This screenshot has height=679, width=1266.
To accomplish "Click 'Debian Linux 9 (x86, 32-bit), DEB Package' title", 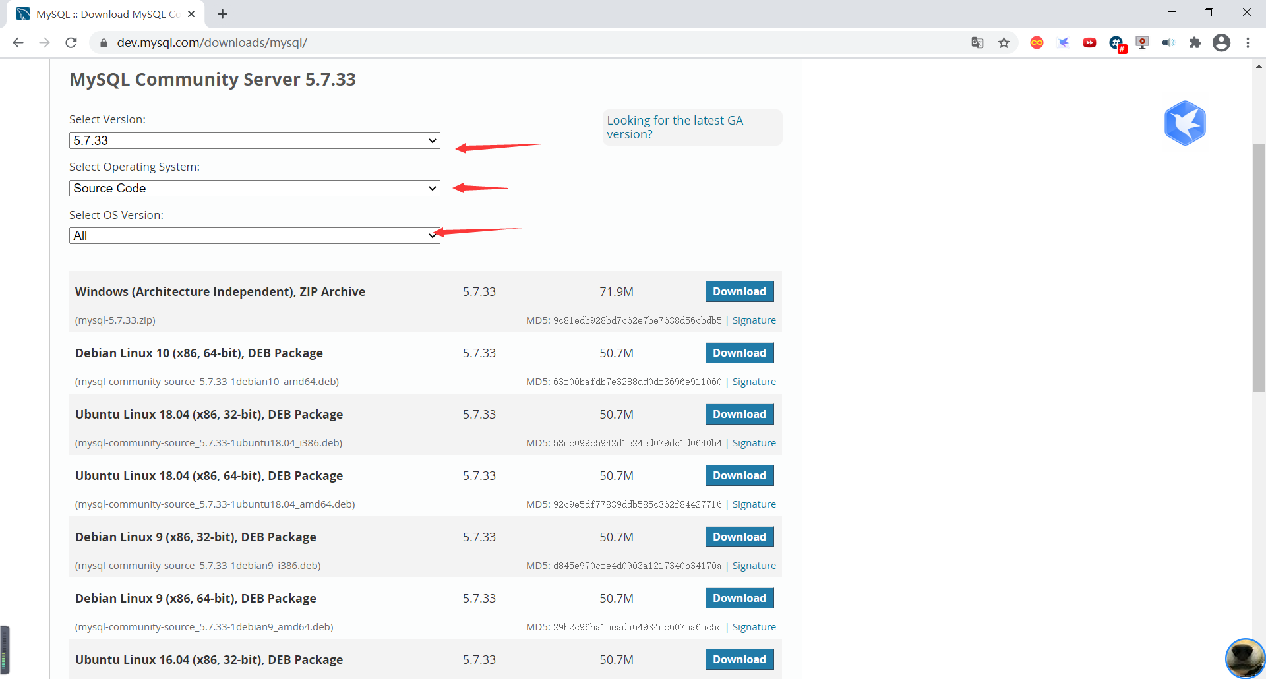I will click(196, 537).
